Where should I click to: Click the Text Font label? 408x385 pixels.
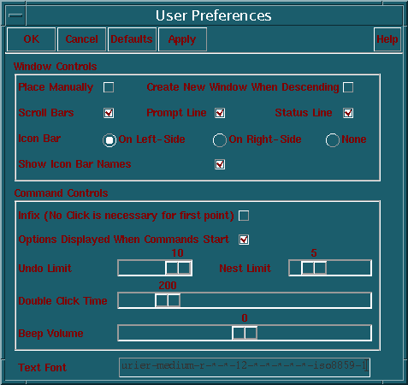[x=43, y=368]
